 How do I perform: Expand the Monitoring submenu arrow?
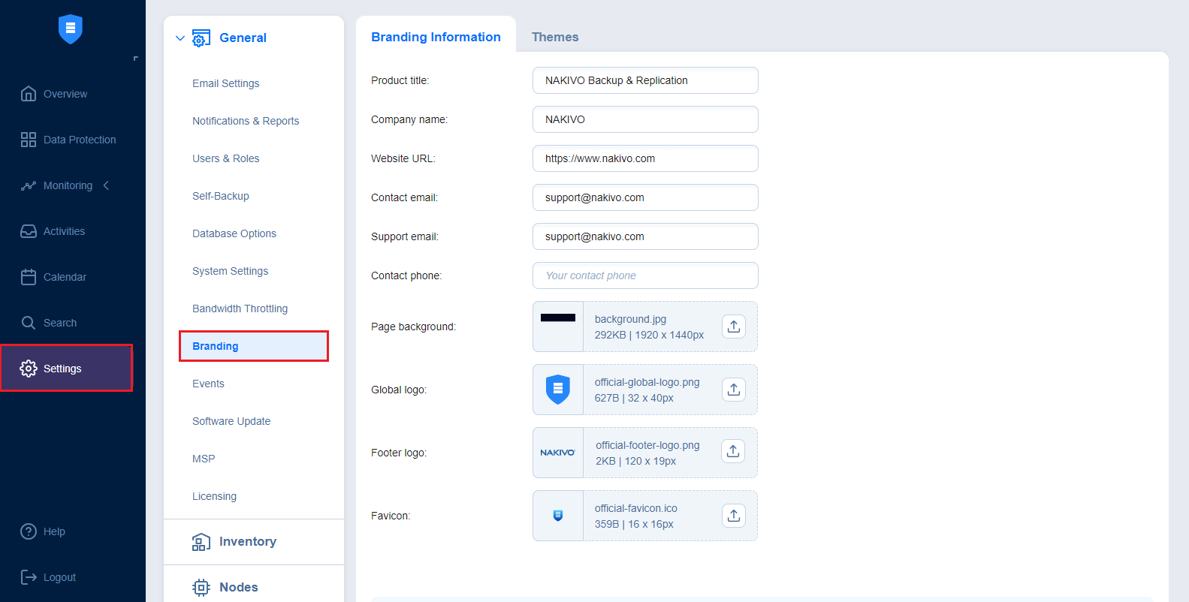(x=107, y=185)
